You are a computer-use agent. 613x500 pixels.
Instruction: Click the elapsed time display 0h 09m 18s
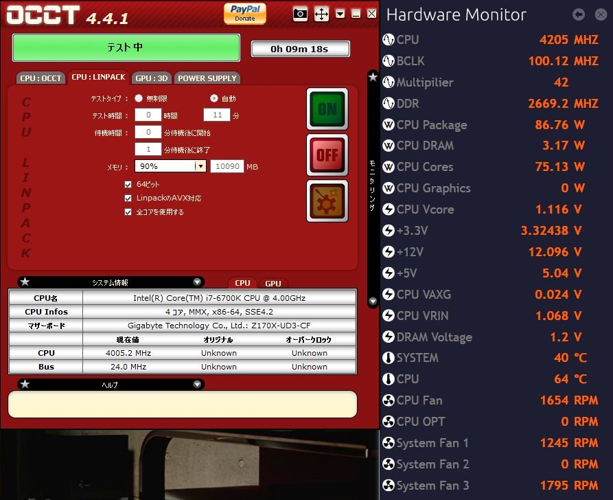pyautogui.click(x=300, y=49)
